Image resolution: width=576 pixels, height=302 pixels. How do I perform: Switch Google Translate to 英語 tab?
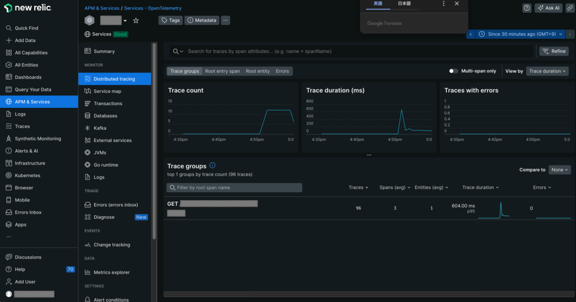click(x=378, y=4)
